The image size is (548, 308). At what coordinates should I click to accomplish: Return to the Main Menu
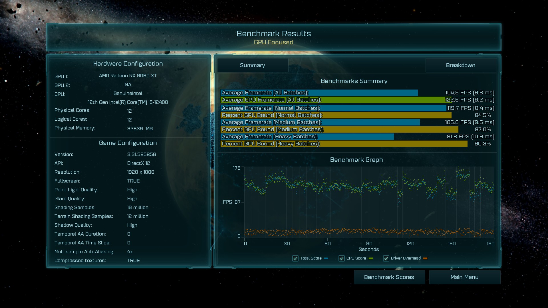point(464,277)
